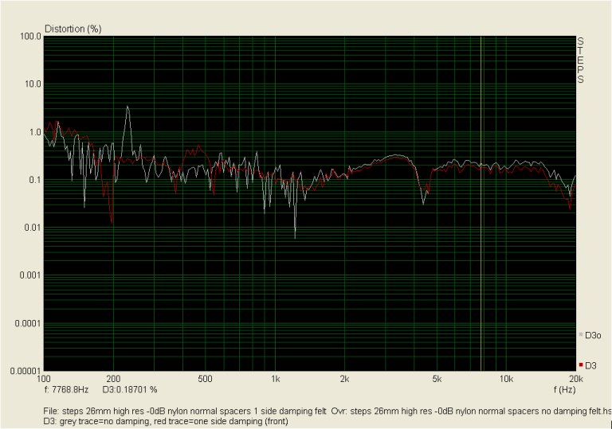612x429 pixels.
Task: Click the 0.001 y-axis label
Action: [x=30, y=275]
